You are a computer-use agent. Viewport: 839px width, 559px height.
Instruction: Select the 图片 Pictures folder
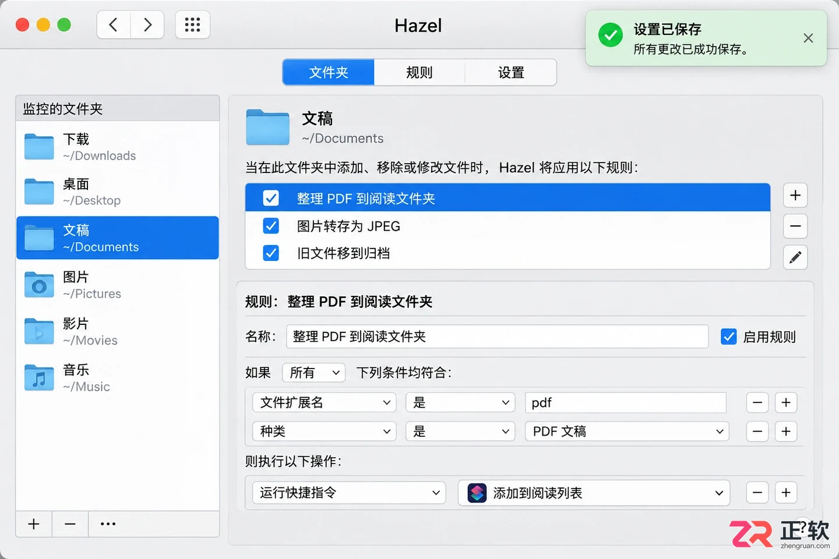(x=118, y=285)
